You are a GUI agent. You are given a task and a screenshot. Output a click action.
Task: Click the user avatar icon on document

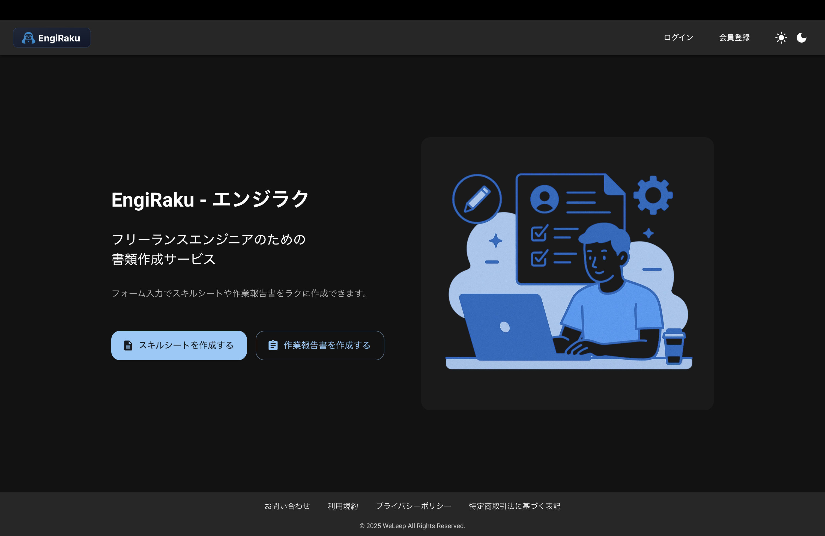544,199
